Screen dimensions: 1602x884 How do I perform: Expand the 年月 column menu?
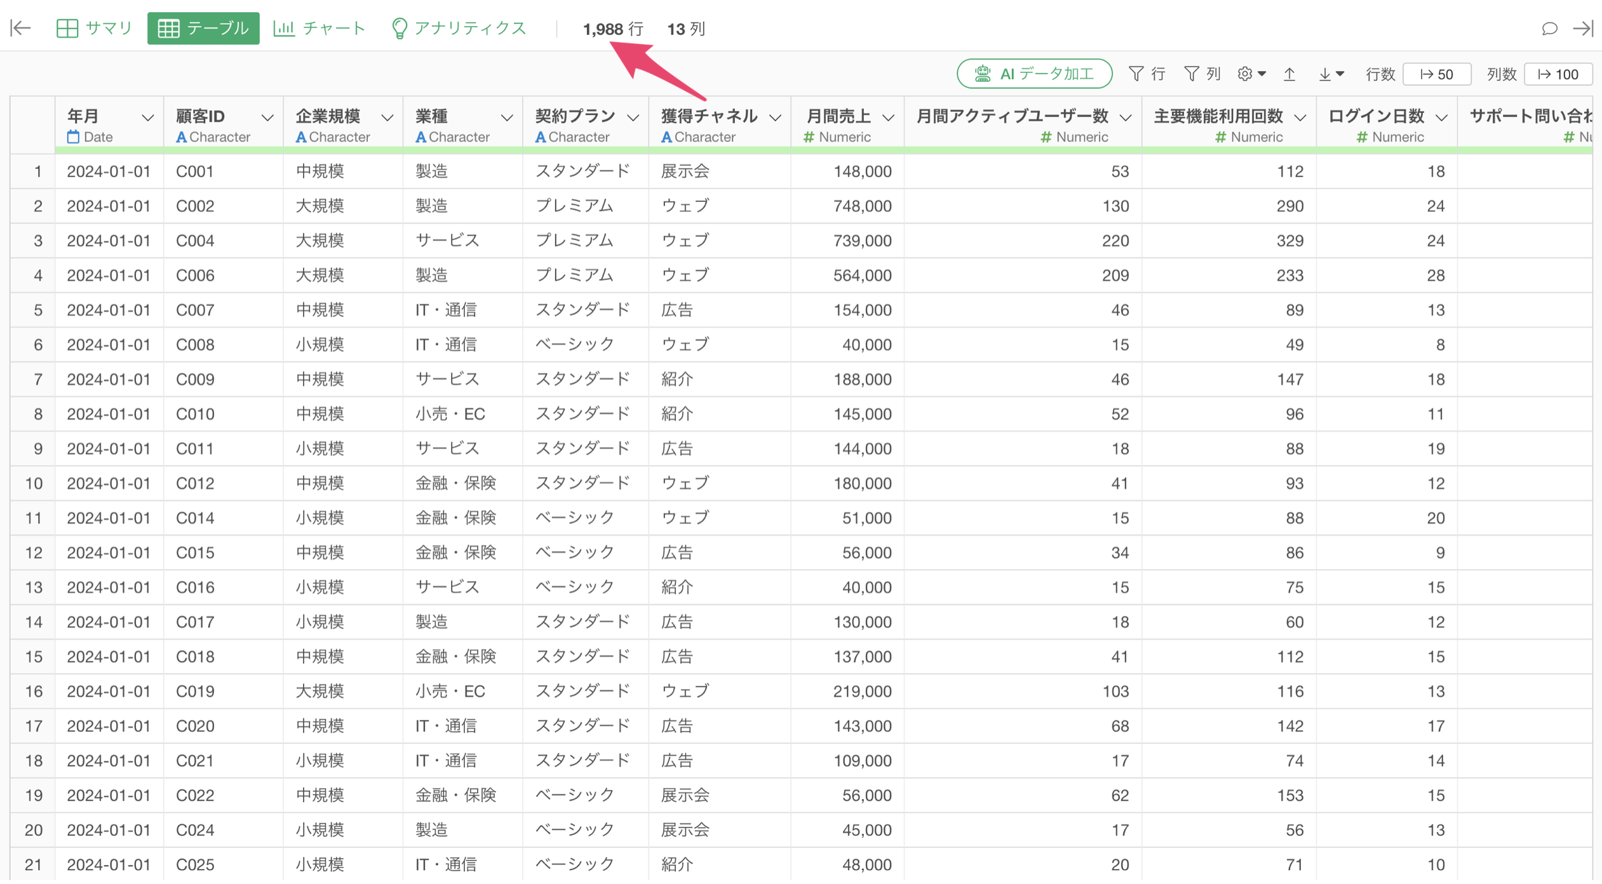(x=147, y=117)
